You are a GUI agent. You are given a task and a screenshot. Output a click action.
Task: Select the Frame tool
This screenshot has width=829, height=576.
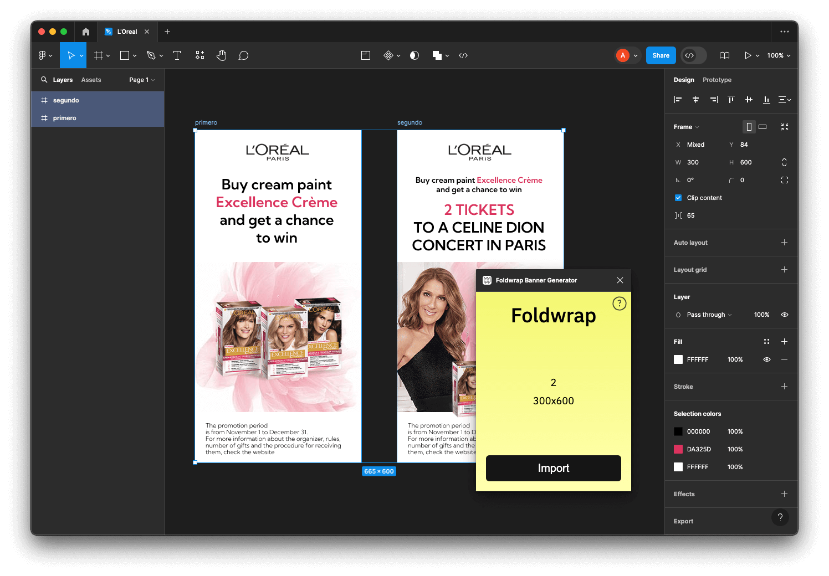pyautogui.click(x=99, y=55)
